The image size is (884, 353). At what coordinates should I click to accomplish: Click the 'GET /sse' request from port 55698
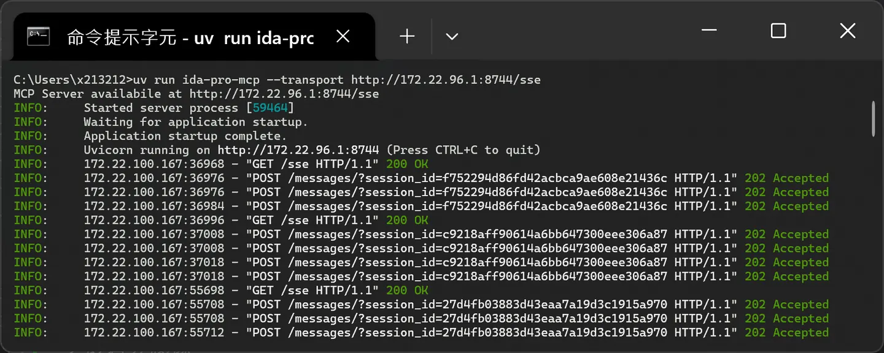tap(312, 290)
